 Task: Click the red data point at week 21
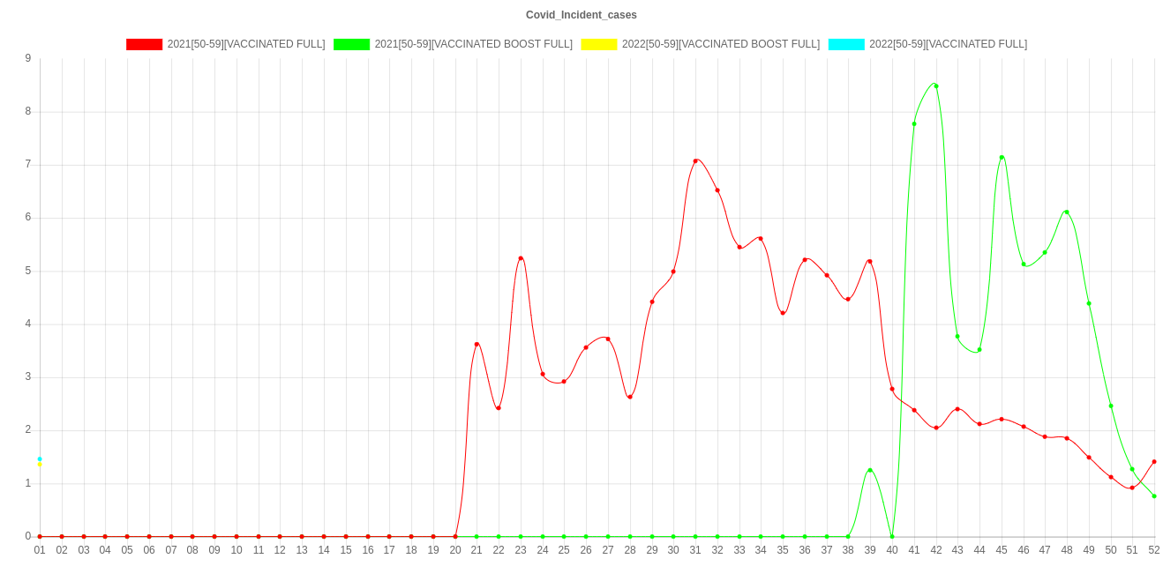pyautogui.click(x=476, y=345)
